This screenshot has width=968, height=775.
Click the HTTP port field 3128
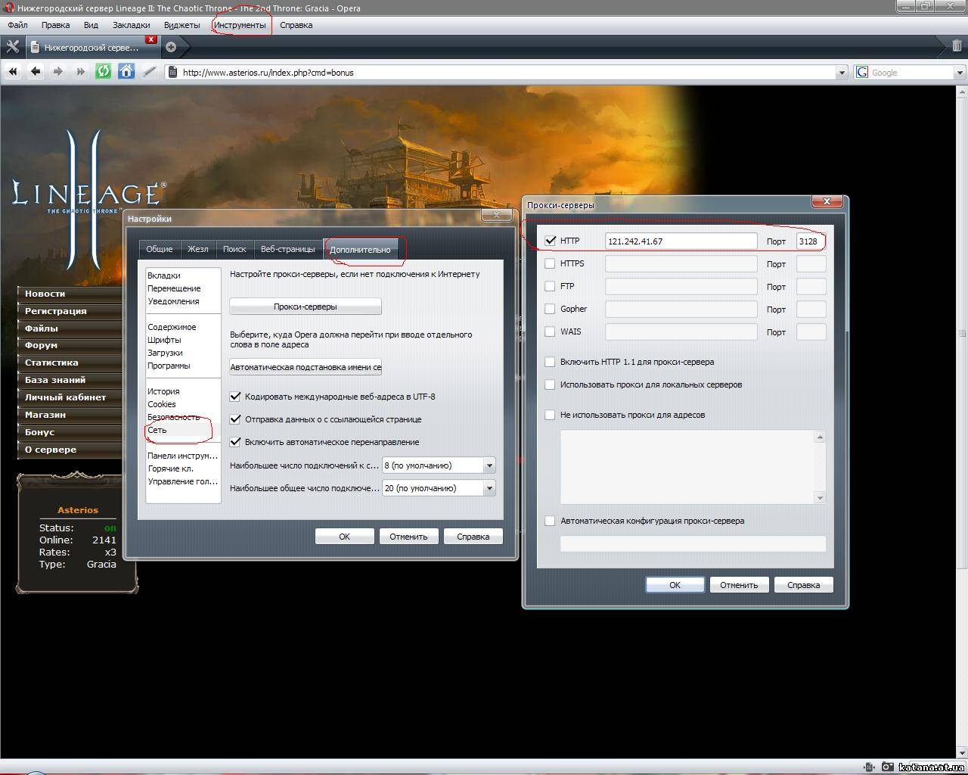(811, 241)
